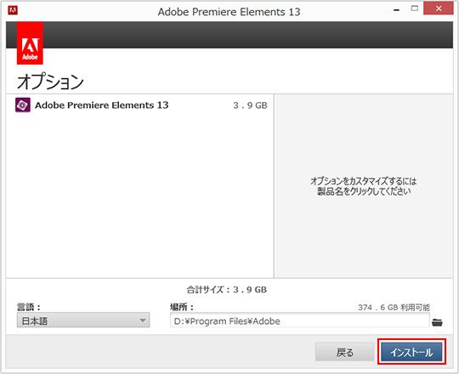Image resolution: width=459 pixels, height=374 pixels.
Task: Open the 日本語 language dropdown
Action: tap(83, 320)
